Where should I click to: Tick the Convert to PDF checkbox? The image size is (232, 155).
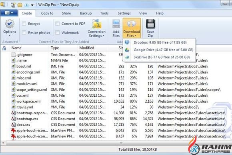58,24
